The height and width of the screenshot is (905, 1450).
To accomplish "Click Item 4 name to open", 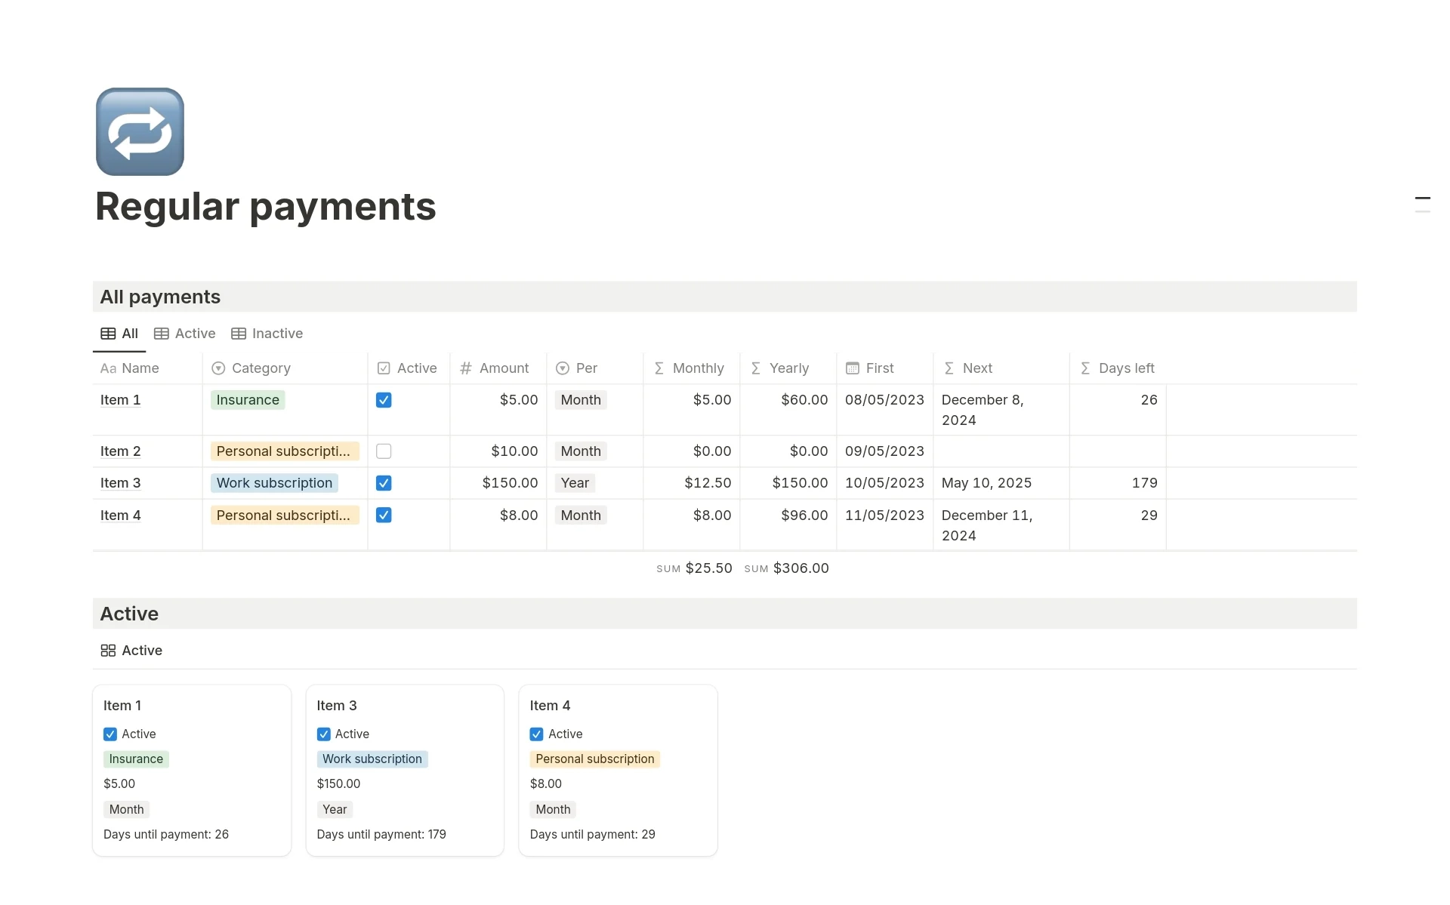I will [120, 514].
